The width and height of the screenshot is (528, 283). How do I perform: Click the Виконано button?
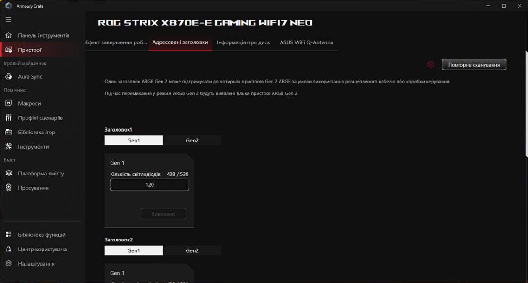click(163, 214)
